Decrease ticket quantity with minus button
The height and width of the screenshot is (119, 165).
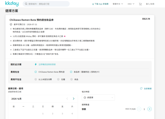pos(139,109)
